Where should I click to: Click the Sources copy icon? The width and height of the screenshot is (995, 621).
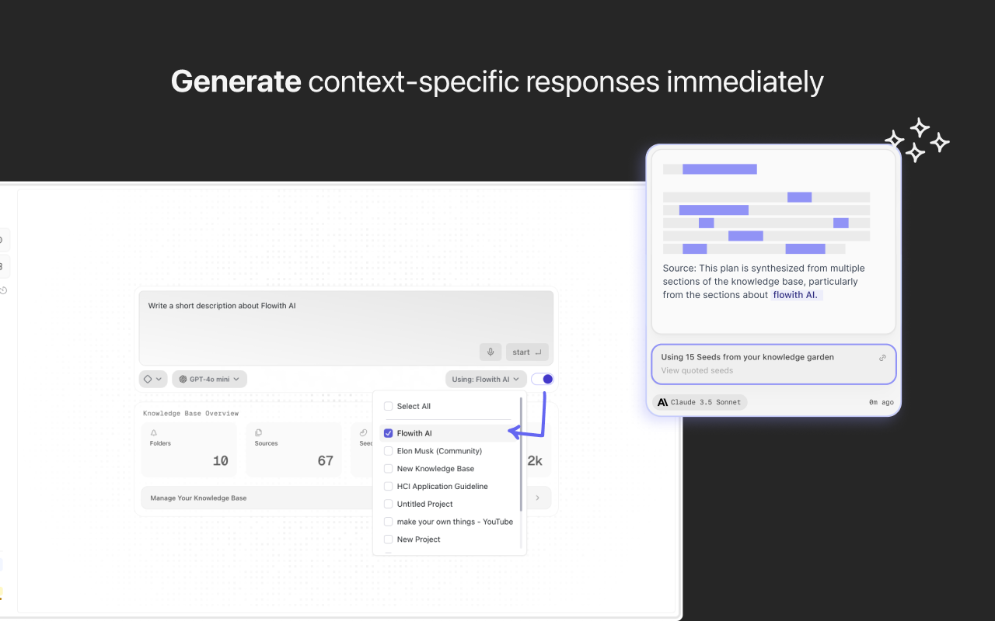[258, 432]
